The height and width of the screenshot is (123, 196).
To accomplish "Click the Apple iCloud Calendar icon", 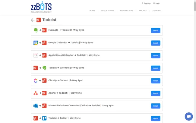I will pyautogui.click(x=36, y=55).
